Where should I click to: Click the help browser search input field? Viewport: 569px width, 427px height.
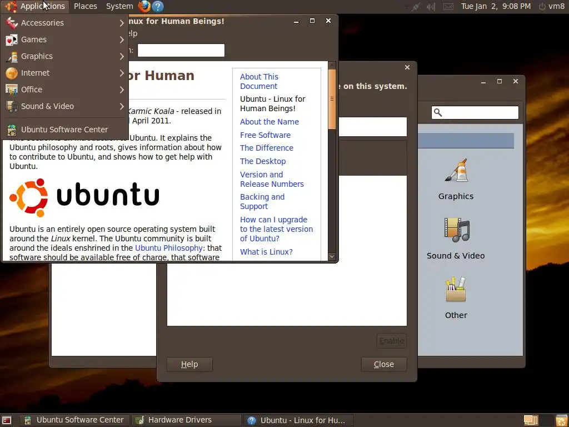tap(181, 51)
